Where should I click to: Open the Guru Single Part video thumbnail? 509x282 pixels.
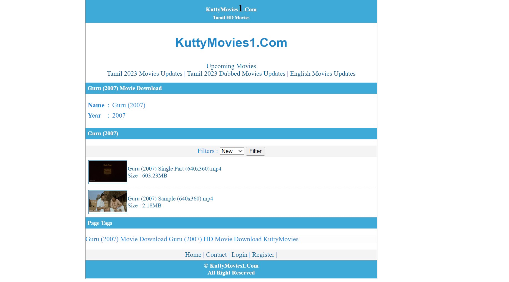[108, 172]
